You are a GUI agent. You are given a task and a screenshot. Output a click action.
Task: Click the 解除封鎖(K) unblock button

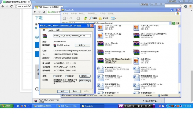coord(85,81)
